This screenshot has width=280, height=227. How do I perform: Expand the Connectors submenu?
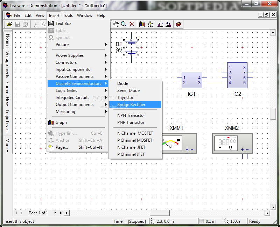point(78,62)
